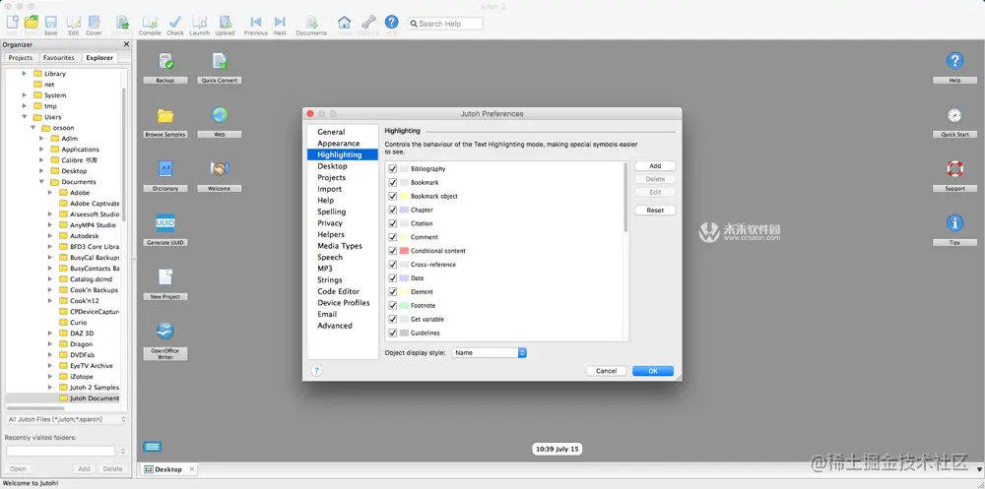This screenshot has width=985, height=489.
Task: Collapse the Documents folder in tree
Action: [x=41, y=182]
